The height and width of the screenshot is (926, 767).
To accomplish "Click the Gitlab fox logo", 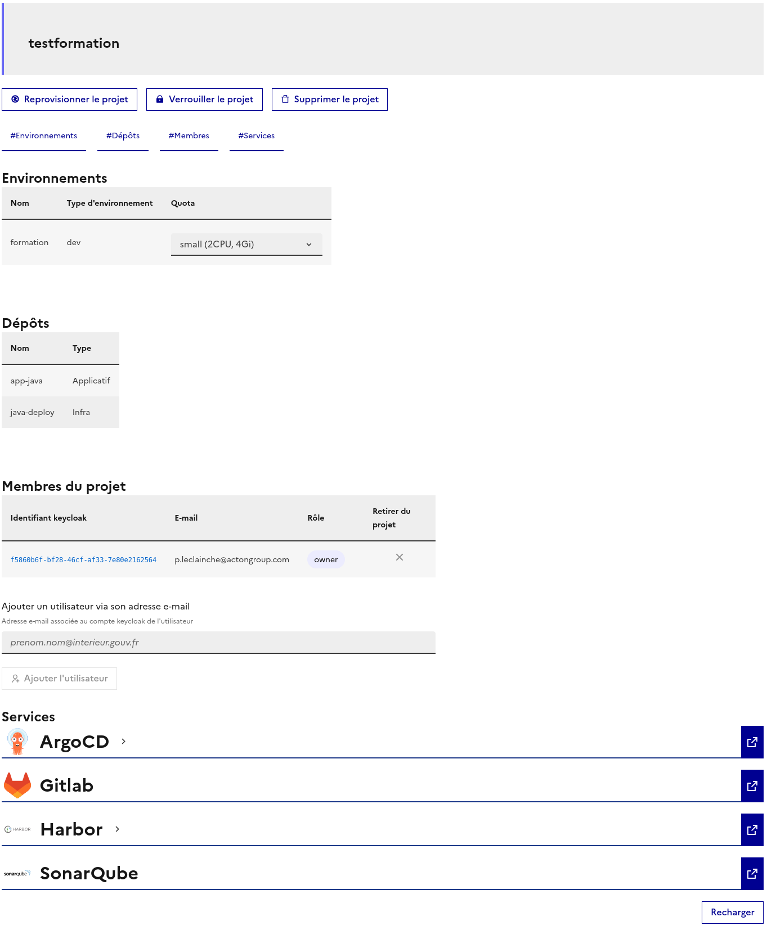I will [x=17, y=785].
